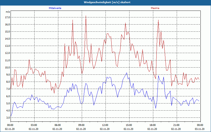
Task: Click the chart title Windgeschwindigkeit [m/s] skaliert
Action: tap(107, 2)
